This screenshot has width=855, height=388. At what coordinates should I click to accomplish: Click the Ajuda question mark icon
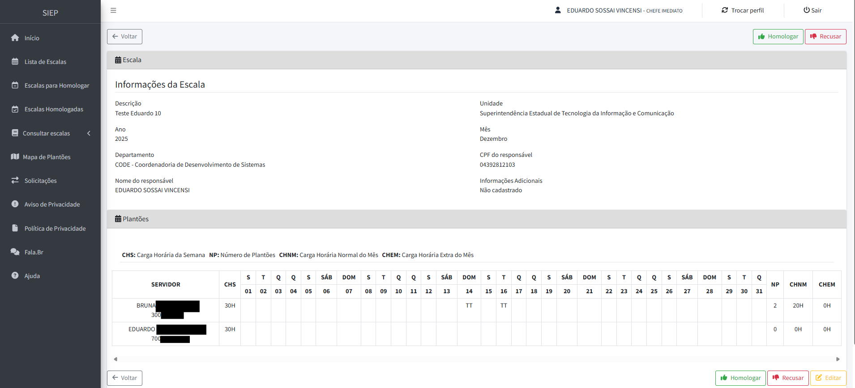[x=15, y=276]
